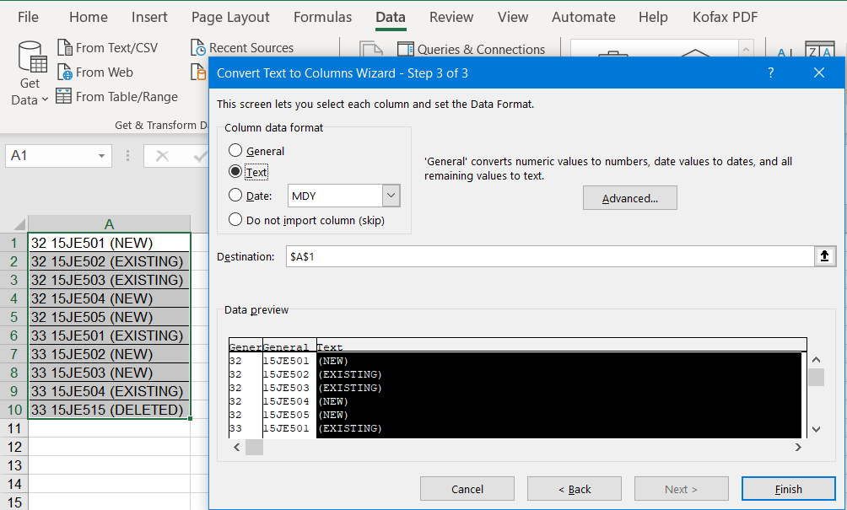Click cell with 32 15JE503 (EXISTING)

click(x=109, y=280)
